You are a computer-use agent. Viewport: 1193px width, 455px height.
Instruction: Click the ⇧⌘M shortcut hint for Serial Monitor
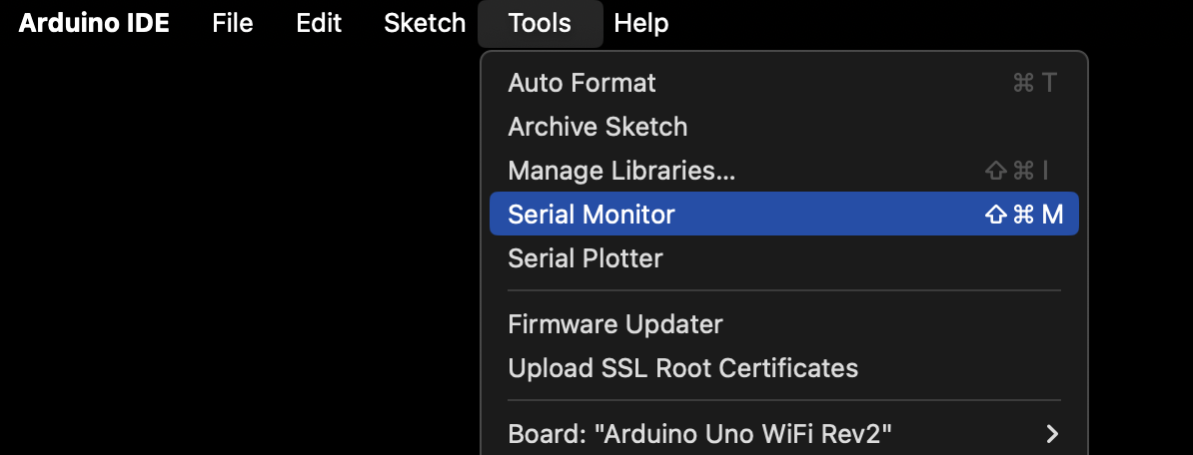coord(1023,215)
